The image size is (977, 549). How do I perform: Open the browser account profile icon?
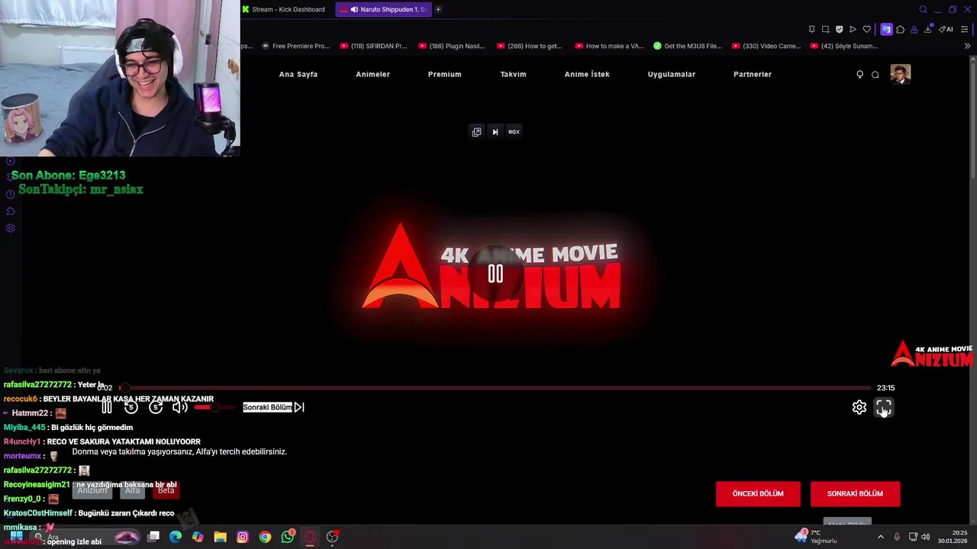[x=914, y=29]
